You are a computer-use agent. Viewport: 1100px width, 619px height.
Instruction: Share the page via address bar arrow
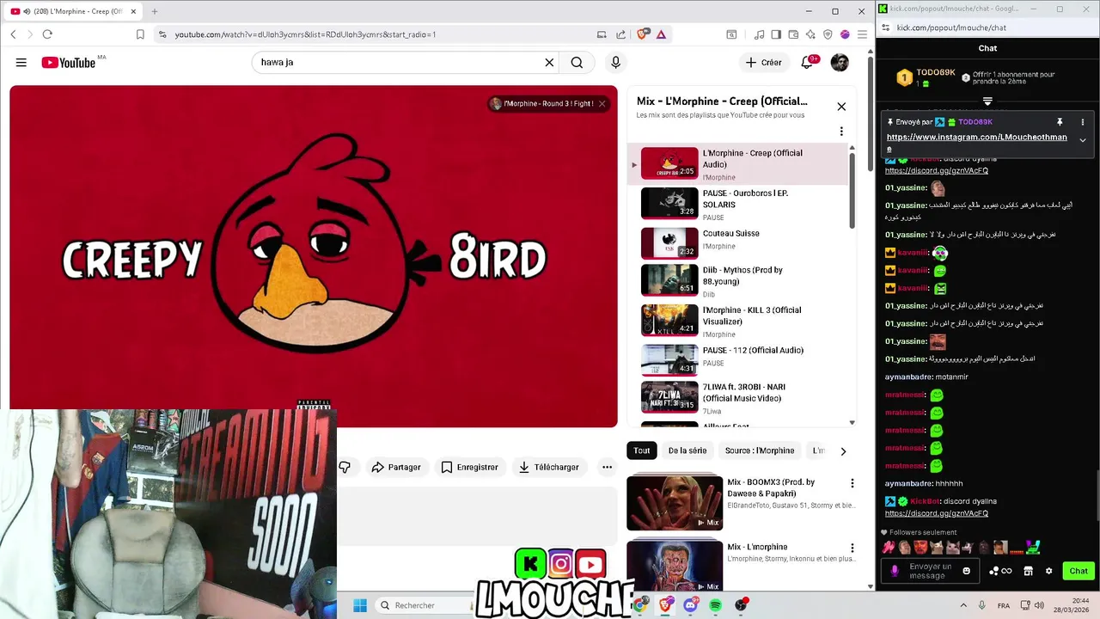coord(621,34)
